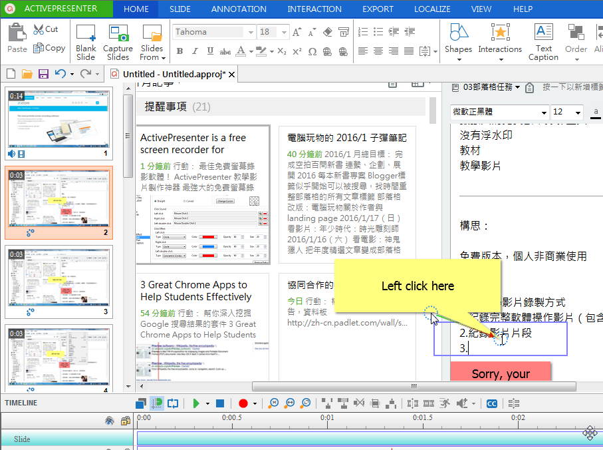Center align text
Screen dimensions: 603x450
click(x=378, y=51)
